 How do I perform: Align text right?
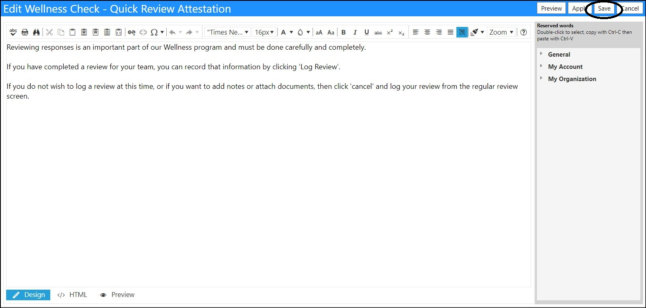pos(439,32)
